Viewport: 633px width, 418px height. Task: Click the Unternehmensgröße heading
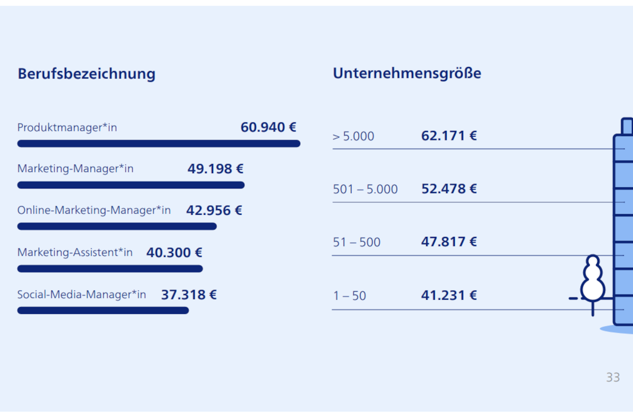tap(407, 73)
